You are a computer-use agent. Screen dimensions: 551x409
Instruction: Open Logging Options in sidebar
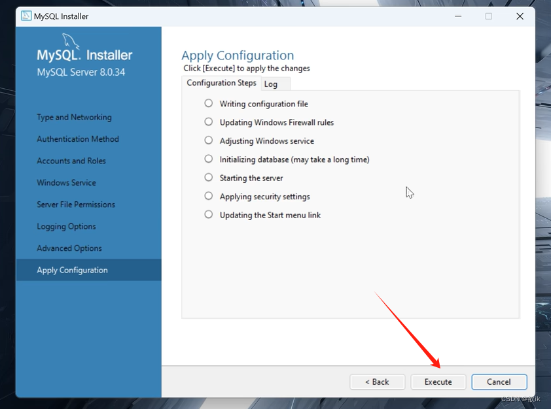click(66, 227)
